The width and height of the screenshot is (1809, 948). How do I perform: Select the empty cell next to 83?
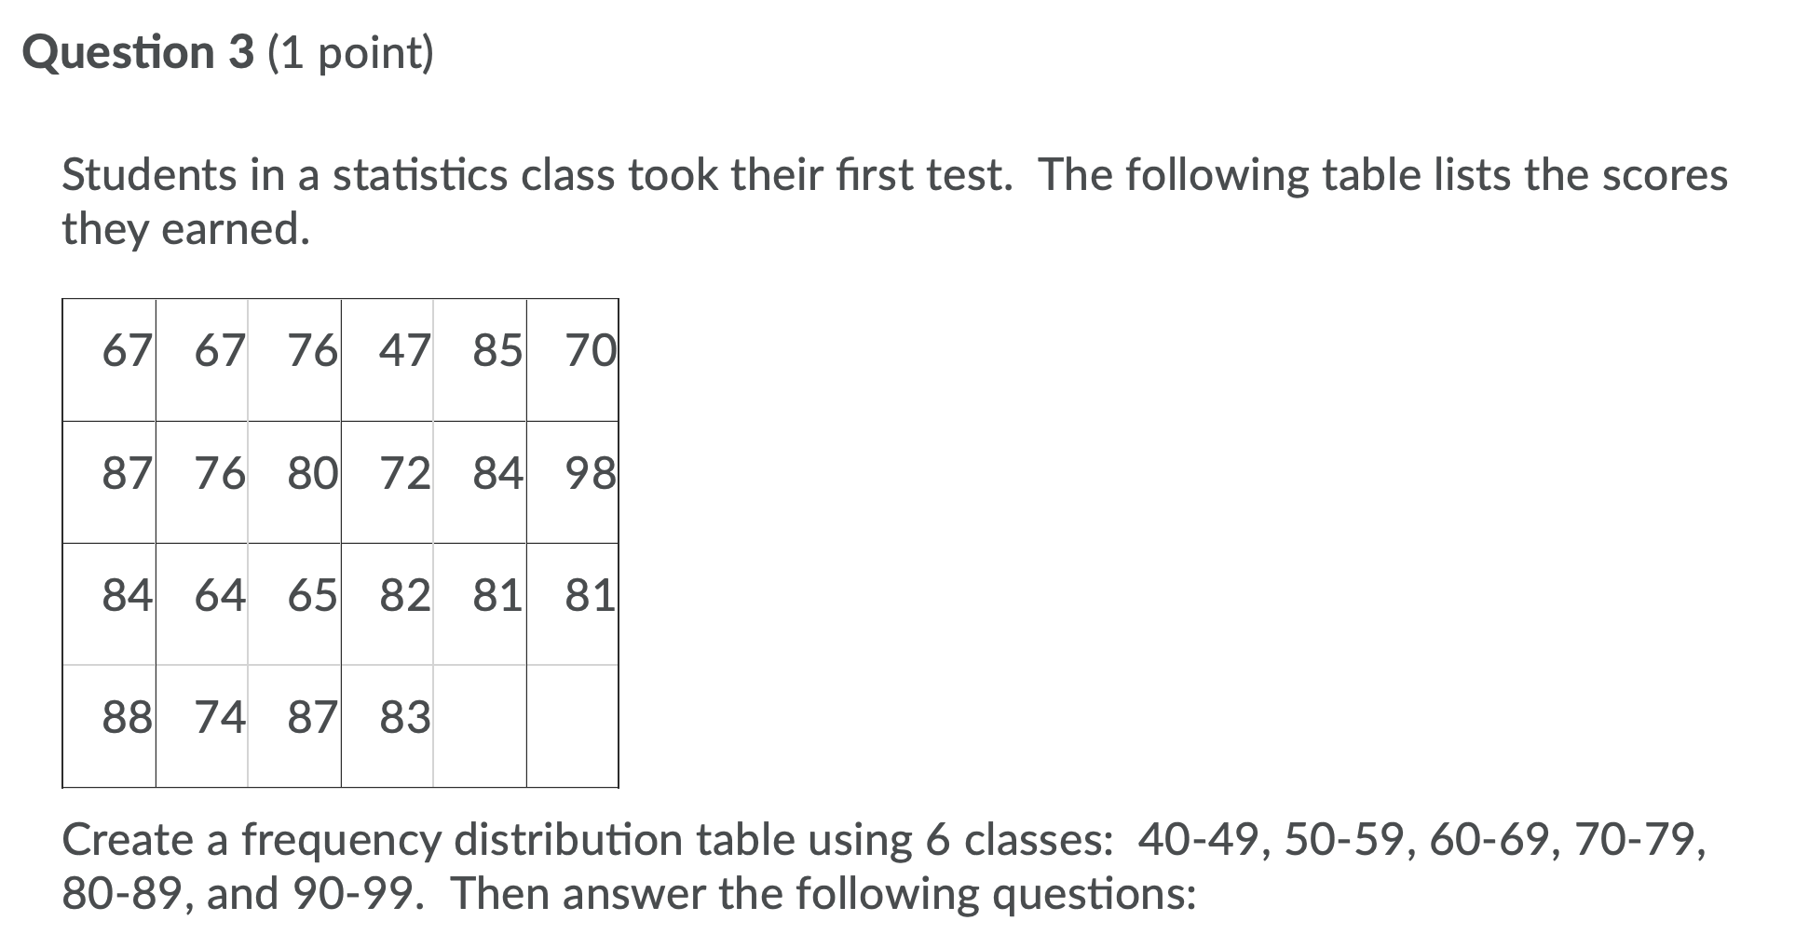tap(480, 726)
